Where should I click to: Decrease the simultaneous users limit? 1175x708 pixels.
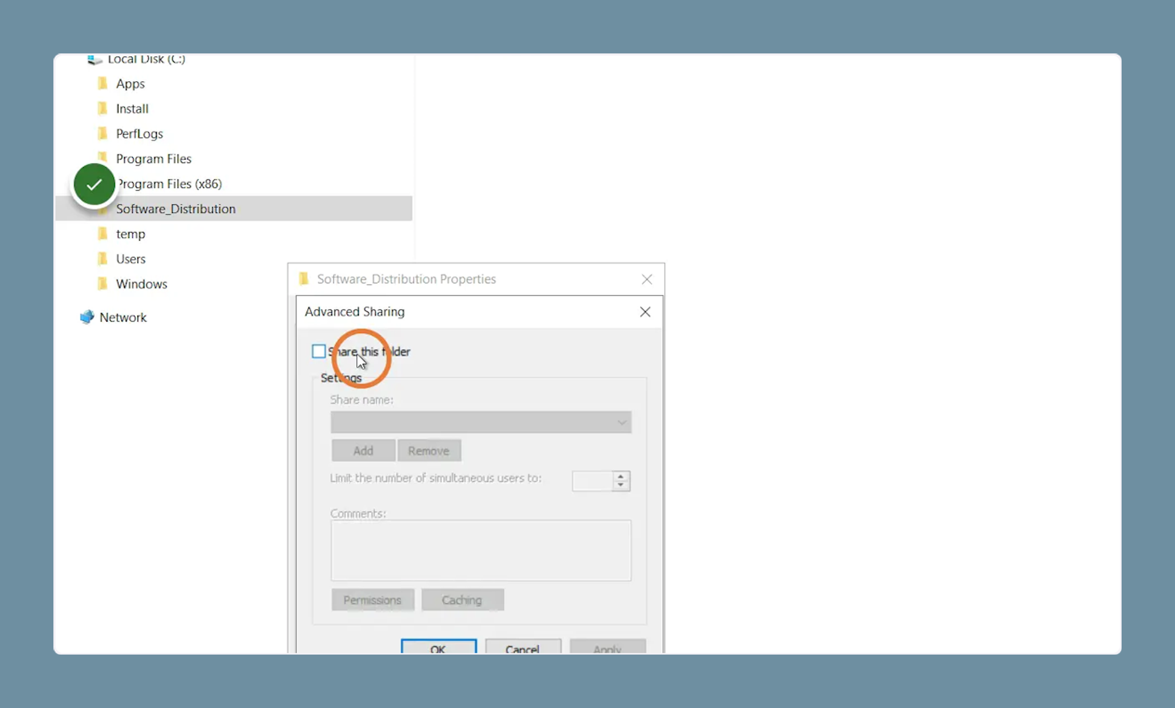pos(621,485)
